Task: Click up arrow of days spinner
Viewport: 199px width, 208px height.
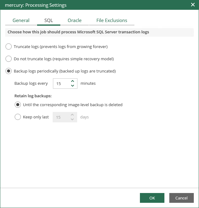Action: (72, 115)
